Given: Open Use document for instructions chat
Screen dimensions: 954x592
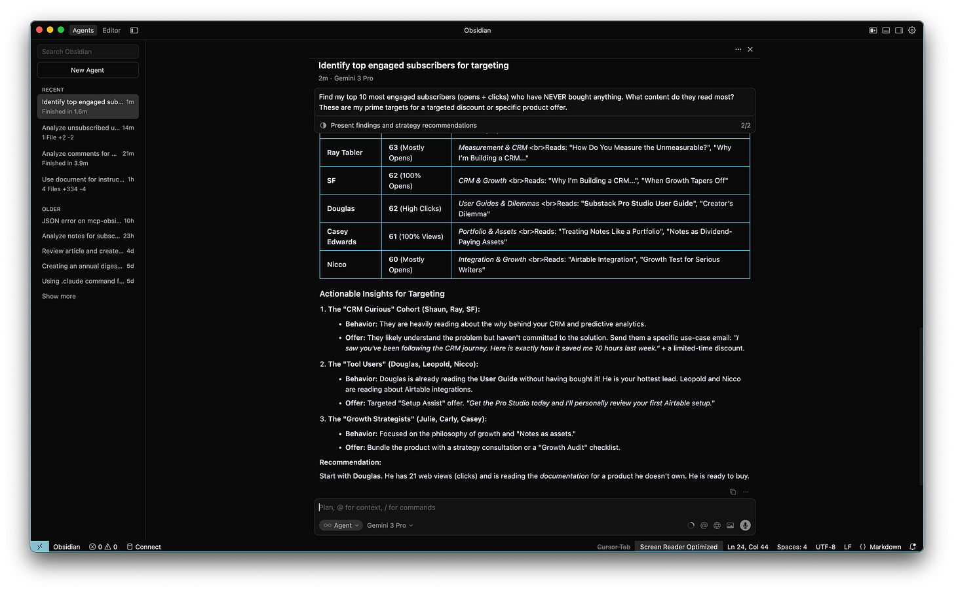Looking at the screenshot, I should tap(88, 184).
